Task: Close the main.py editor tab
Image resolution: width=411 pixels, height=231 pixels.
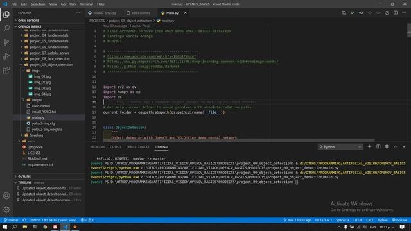Action: [x=186, y=13]
